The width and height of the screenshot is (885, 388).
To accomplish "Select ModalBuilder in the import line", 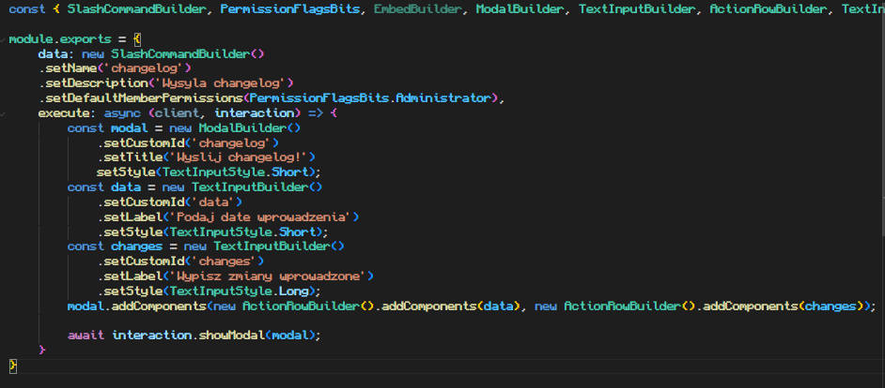I will coord(520,9).
